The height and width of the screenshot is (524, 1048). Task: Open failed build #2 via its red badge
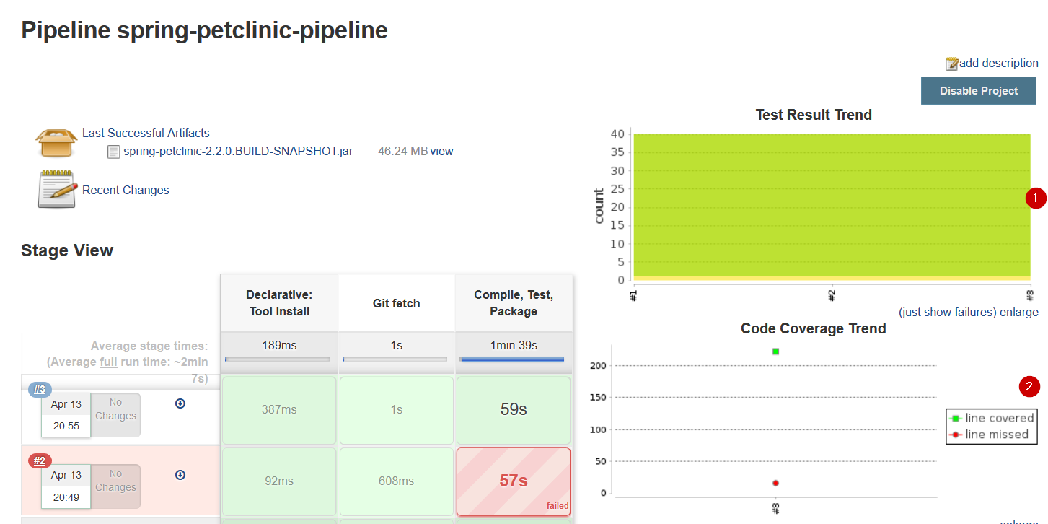point(38,460)
